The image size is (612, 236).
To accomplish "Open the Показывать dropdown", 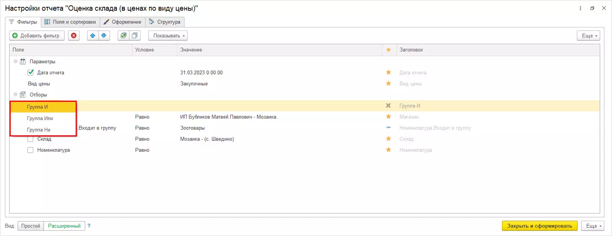I will (x=168, y=35).
